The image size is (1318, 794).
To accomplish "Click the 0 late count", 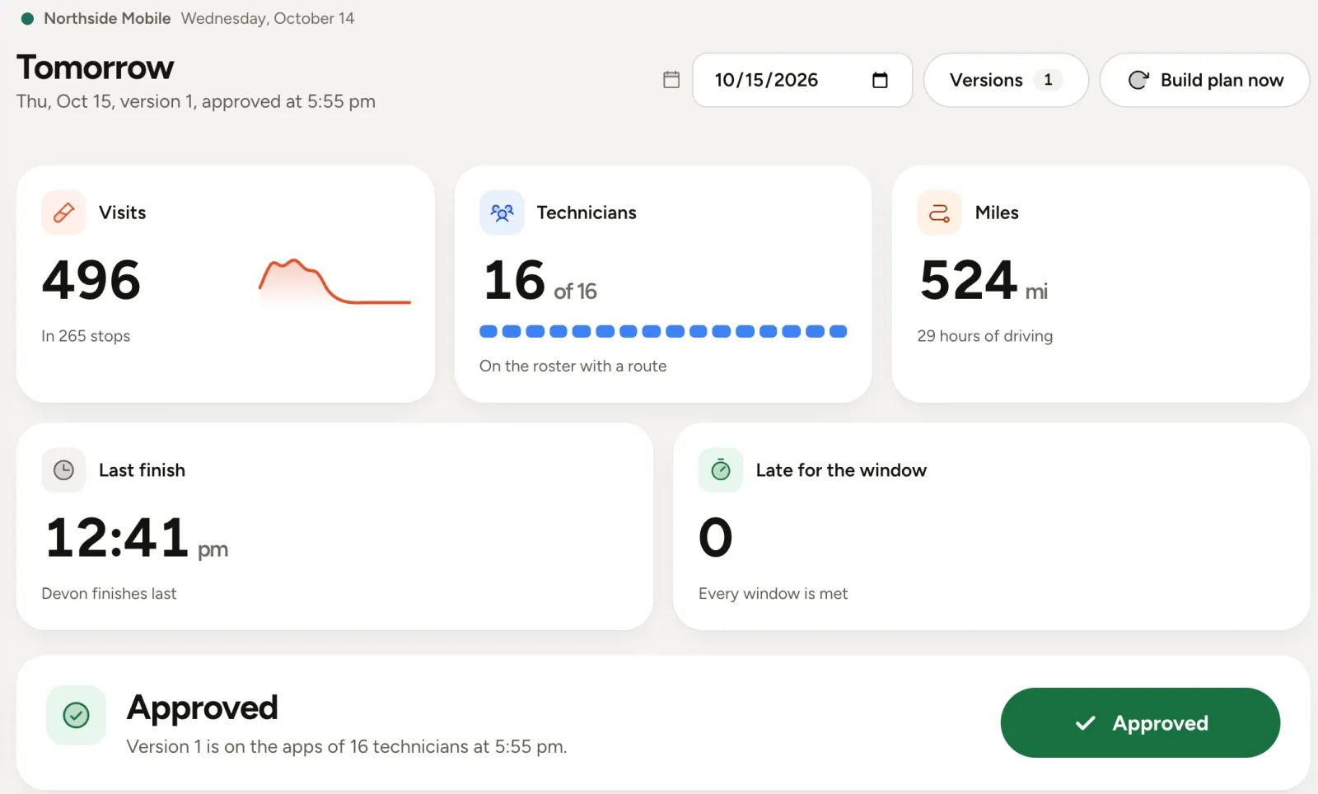I will [716, 538].
